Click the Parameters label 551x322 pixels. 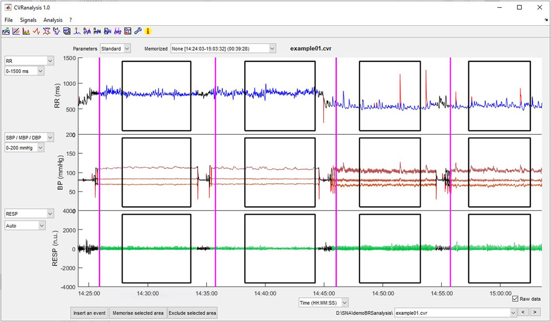[x=85, y=49]
